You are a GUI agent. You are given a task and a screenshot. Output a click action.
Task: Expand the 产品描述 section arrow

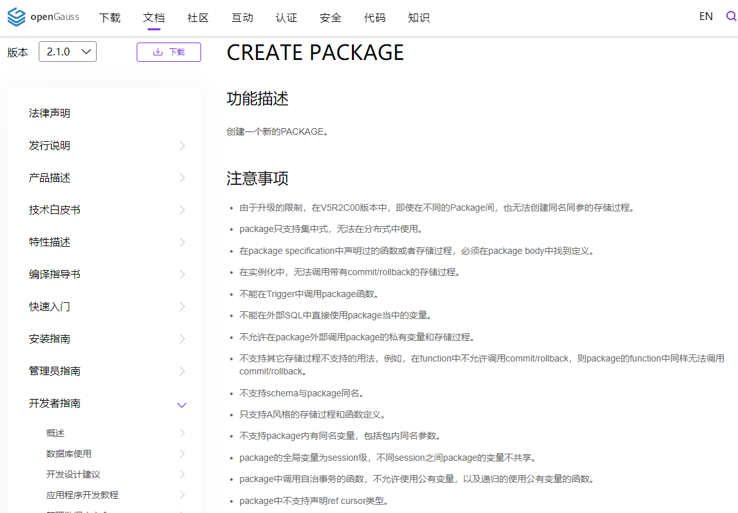[x=182, y=178]
